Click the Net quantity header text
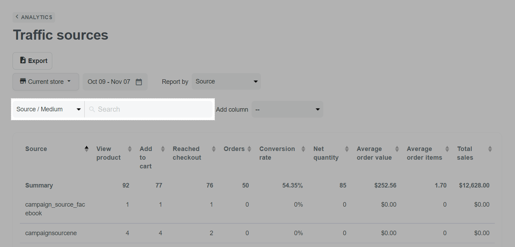The width and height of the screenshot is (515, 247). pos(326,153)
